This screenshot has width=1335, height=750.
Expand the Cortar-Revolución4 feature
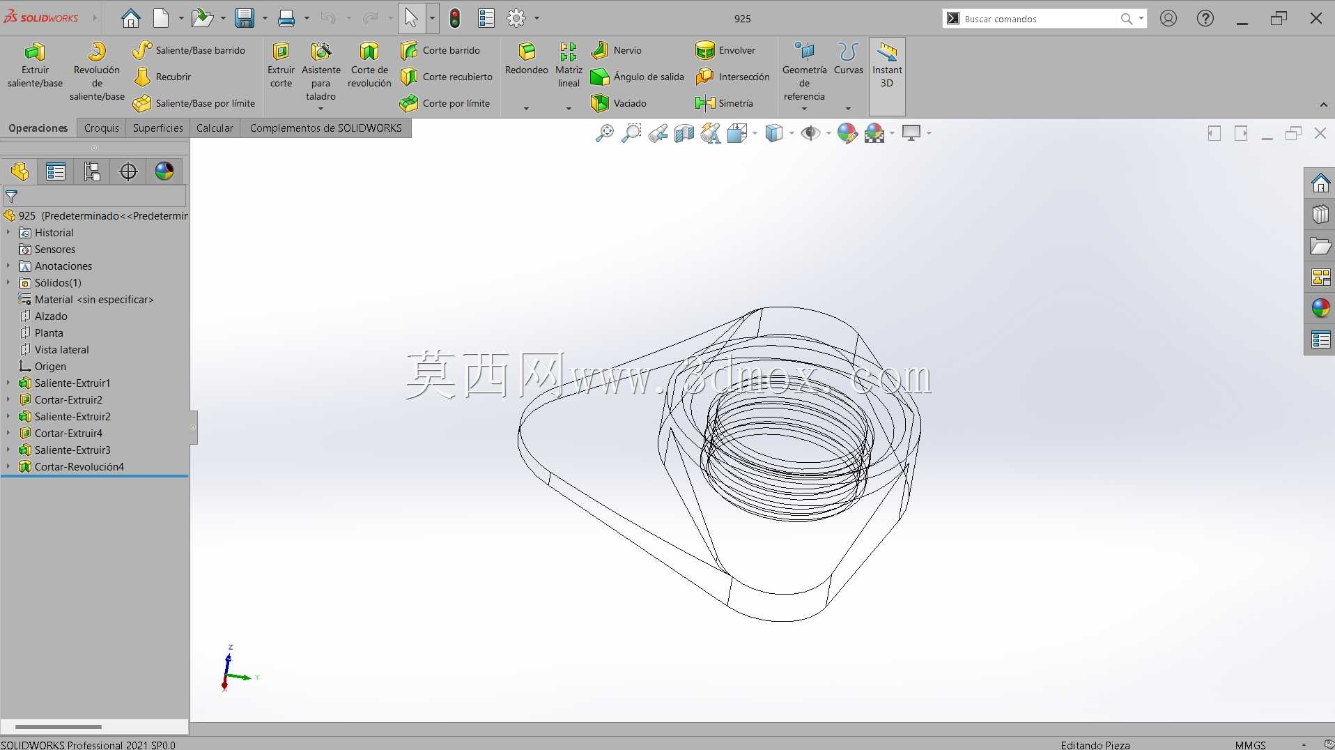coord(8,466)
